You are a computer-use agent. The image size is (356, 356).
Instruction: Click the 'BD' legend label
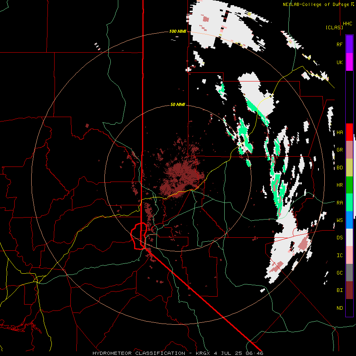tap(339, 168)
